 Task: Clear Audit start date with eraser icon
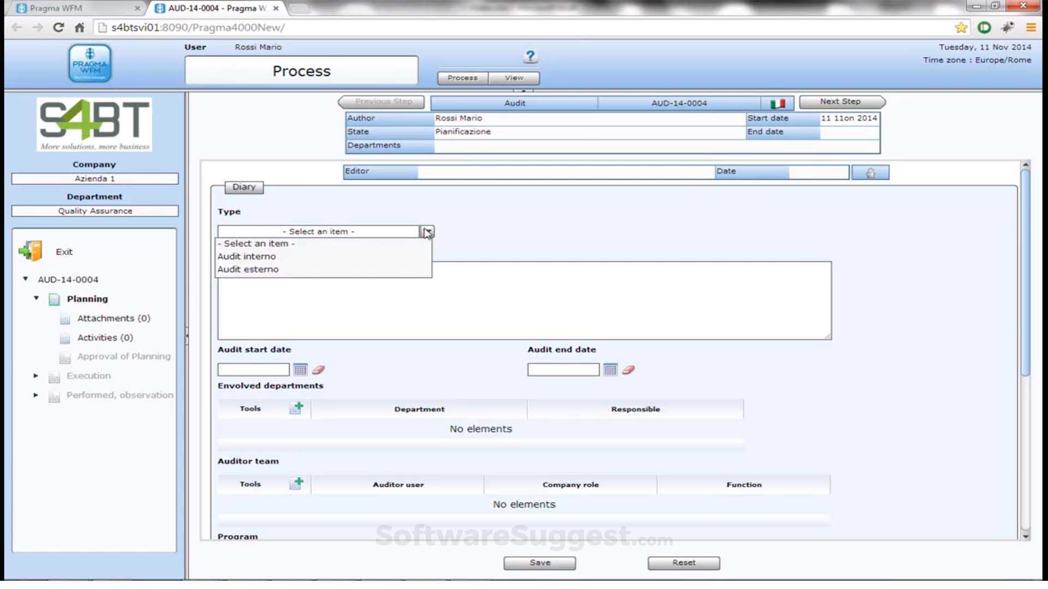318,370
